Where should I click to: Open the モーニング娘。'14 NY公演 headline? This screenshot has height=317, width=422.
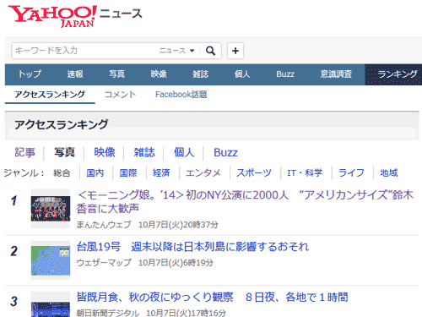pyautogui.click(x=245, y=202)
